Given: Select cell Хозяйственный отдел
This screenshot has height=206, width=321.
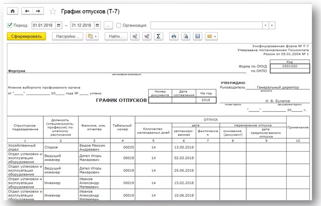Looking at the screenshot, I should [x=25, y=147].
